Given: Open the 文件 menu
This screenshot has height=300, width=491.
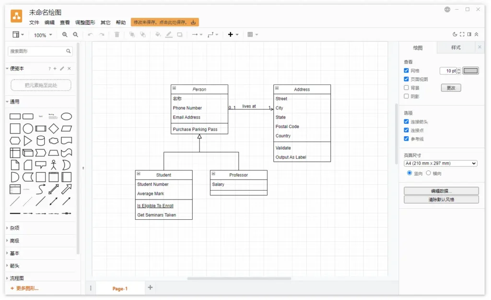Looking at the screenshot, I should click(34, 22).
